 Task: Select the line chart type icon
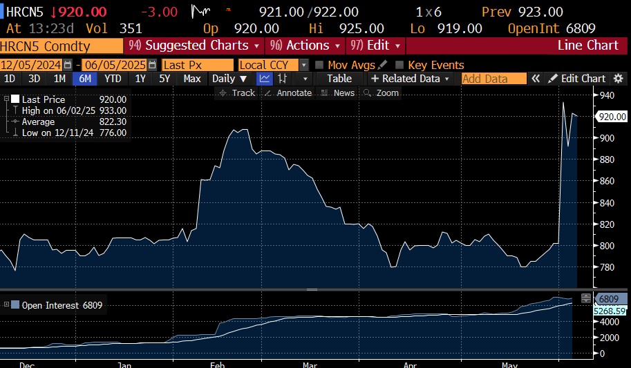coord(265,79)
